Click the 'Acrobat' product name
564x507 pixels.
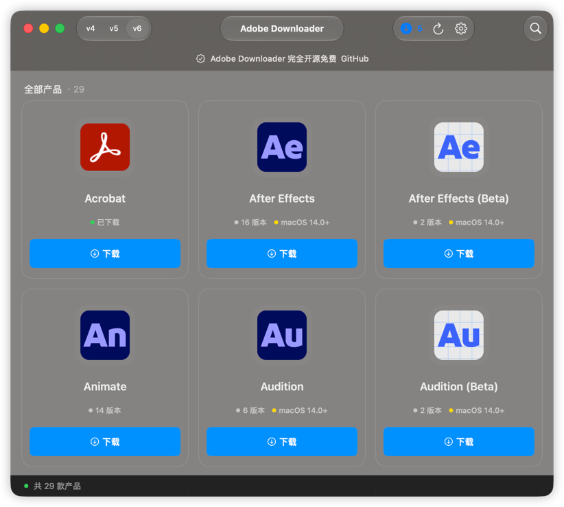(105, 199)
